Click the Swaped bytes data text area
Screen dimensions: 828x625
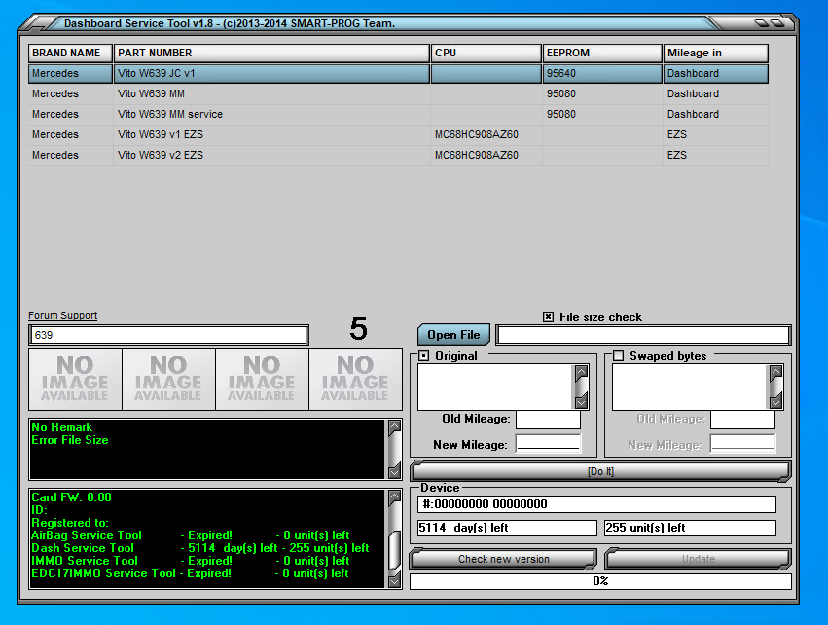(690, 387)
